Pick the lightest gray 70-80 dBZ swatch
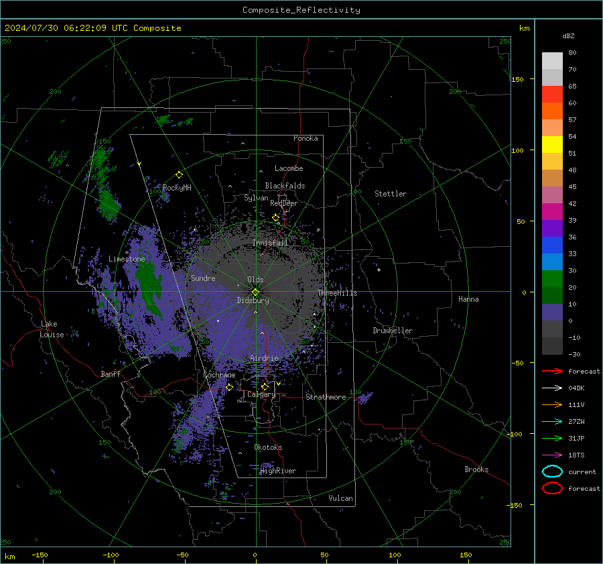The width and height of the screenshot is (603, 564). click(x=552, y=60)
